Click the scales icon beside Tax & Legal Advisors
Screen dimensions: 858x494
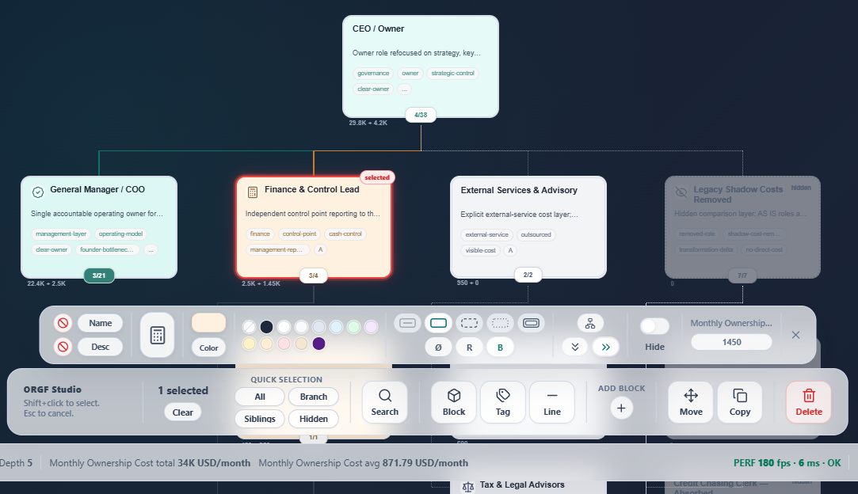tap(468, 486)
